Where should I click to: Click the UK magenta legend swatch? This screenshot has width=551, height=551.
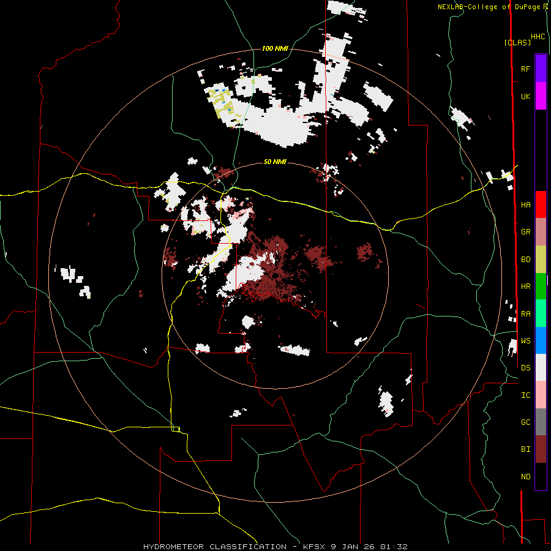pyautogui.click(x=541, y=96)
